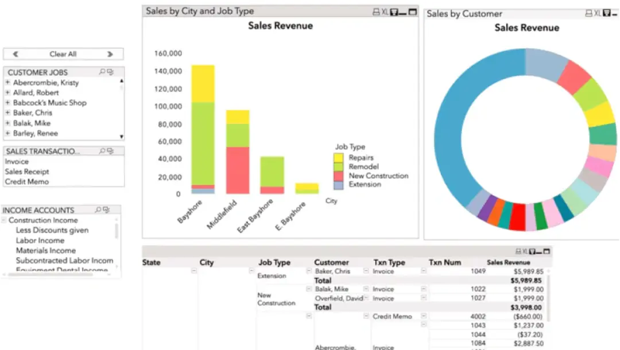The image size is (620, 350).
Task: Search within the SALES TRANSACTIO... list box
Action: [x=102, y=151]
